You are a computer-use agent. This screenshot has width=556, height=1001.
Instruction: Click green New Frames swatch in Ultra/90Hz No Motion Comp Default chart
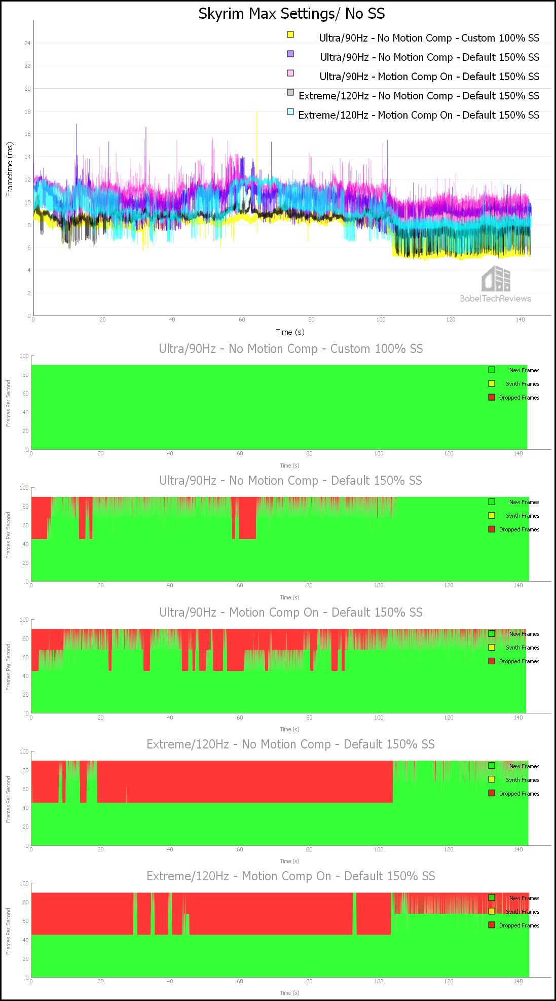492,502
